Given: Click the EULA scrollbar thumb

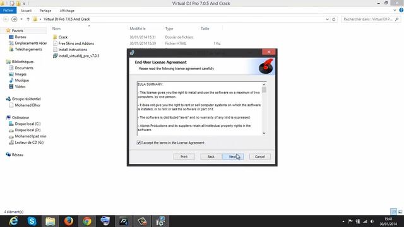Looking at the screenshot, I should point(264,90).
